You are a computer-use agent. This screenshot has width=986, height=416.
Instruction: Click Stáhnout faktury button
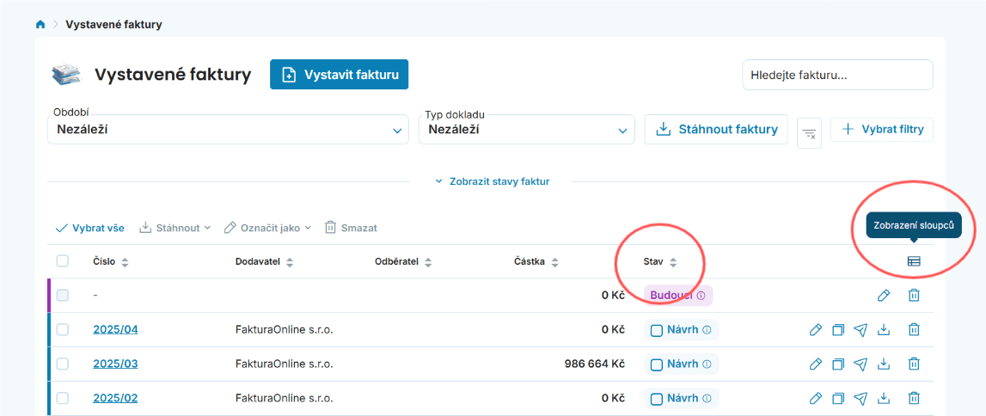coord(716,130)
